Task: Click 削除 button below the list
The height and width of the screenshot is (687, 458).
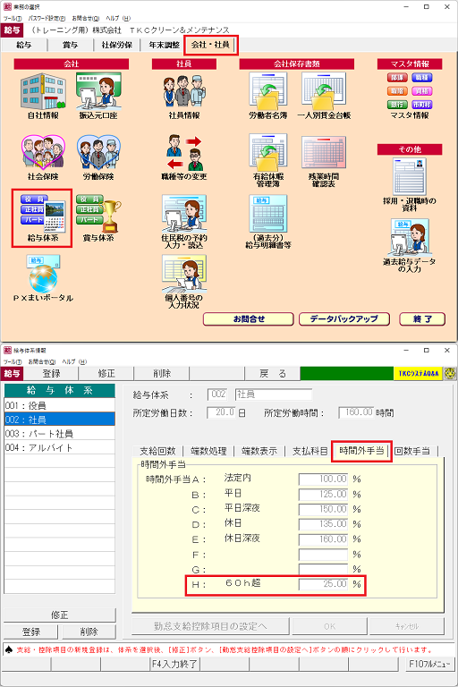Action: click(89, 632)
